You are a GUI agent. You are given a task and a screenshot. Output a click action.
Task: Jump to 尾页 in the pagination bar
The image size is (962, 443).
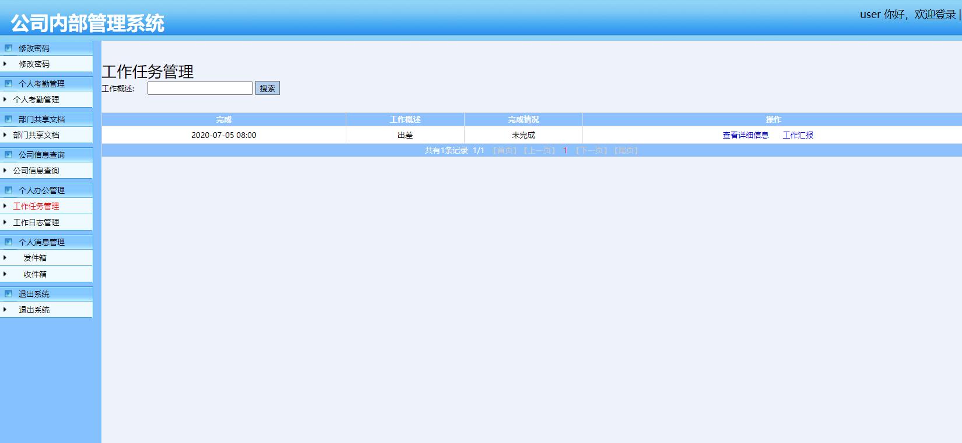tap(627, 150)
